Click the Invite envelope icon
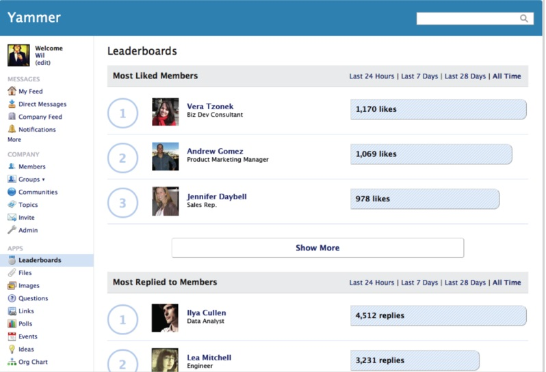The width and height of the screenshot is (546, 372). click(x=12, y=218)
